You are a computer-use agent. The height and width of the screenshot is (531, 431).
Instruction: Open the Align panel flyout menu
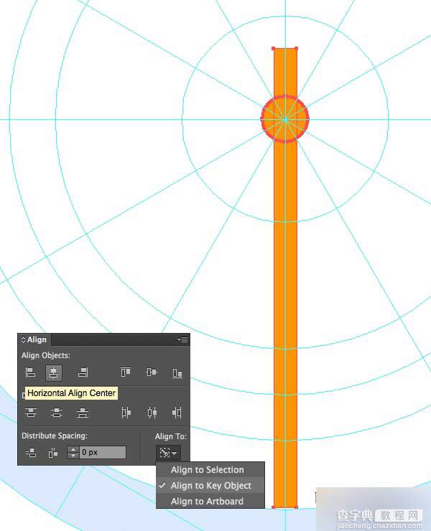[x=183, y=339]
